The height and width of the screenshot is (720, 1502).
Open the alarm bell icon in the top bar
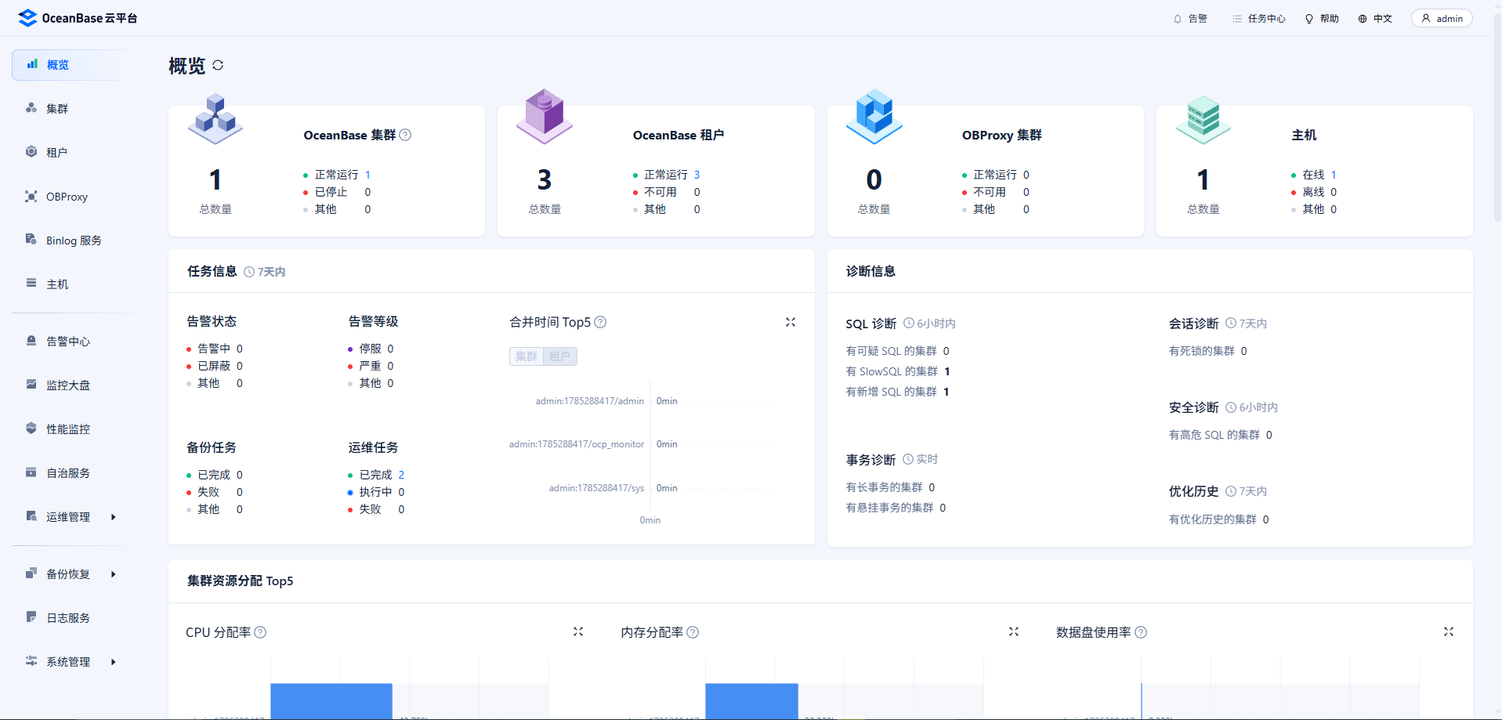tap(1177, 19)
